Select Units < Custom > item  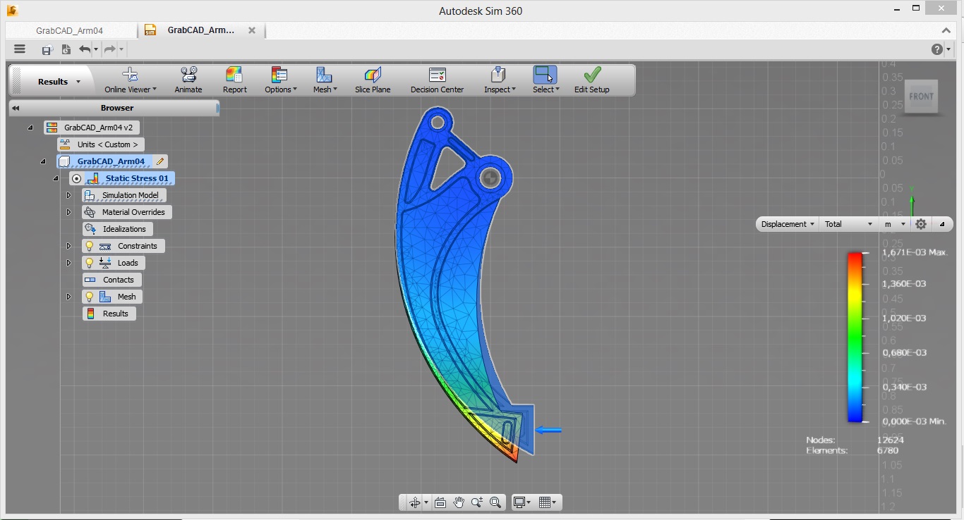pos(101,144)
